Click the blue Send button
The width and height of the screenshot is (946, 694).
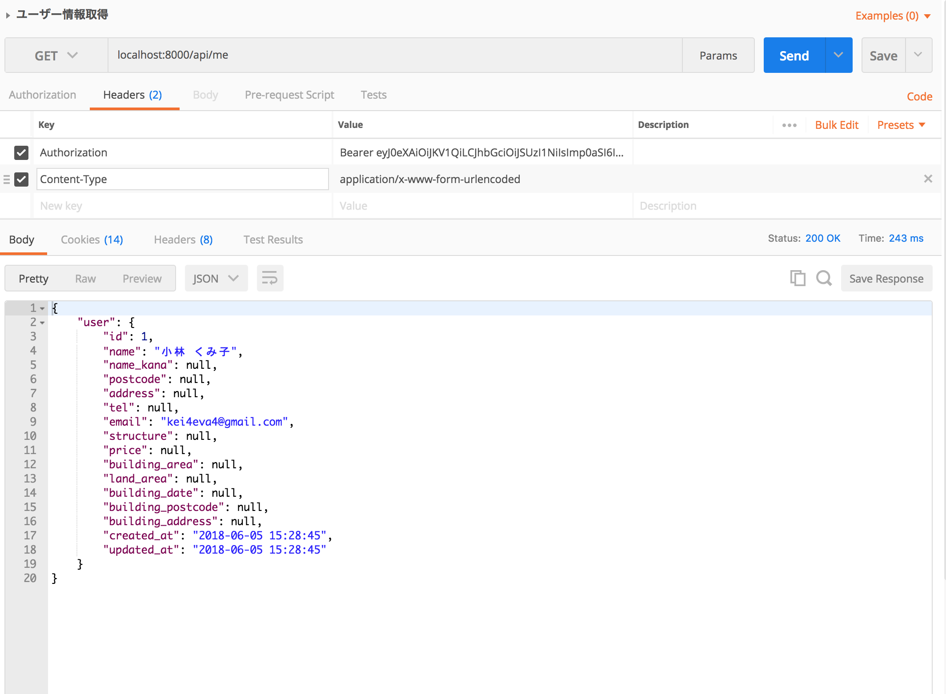click(794, 55)
